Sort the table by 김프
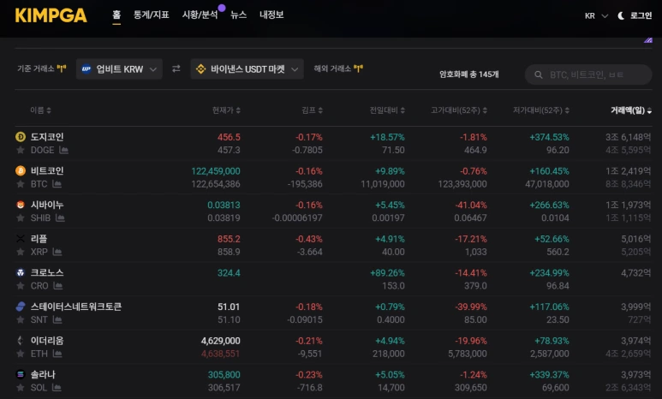This screenshot has height=399, width=662. point(312,110)
